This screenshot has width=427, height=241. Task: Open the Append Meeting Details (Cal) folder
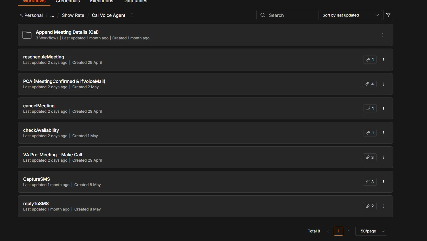(206, 35)
